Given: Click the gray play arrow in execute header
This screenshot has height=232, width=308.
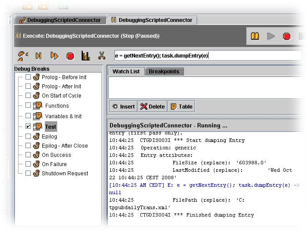Looking at the screenshot, I should pyautogui.click(x=271, y=36).
